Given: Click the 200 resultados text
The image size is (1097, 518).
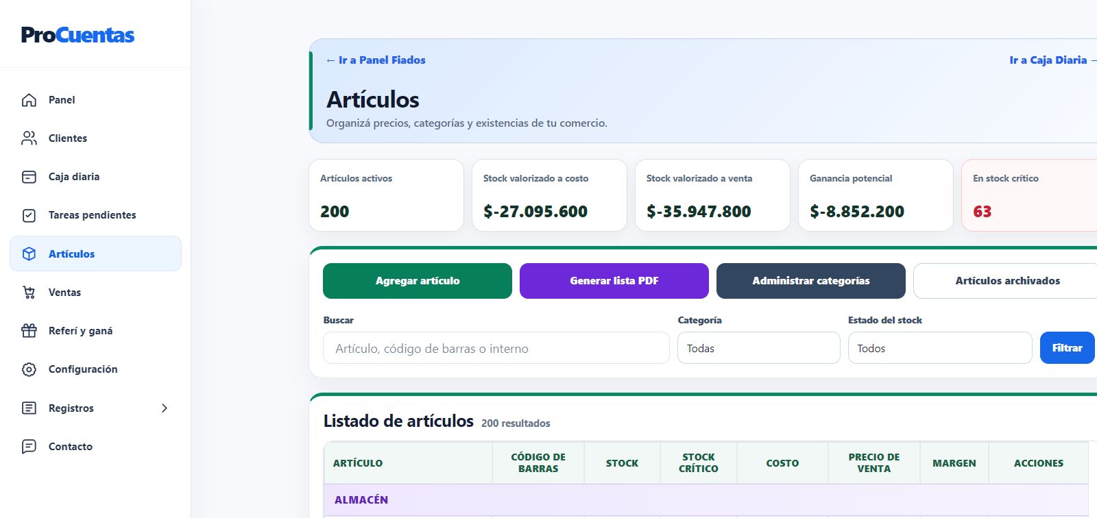Looking at the screenshot, I should (516, 423).
